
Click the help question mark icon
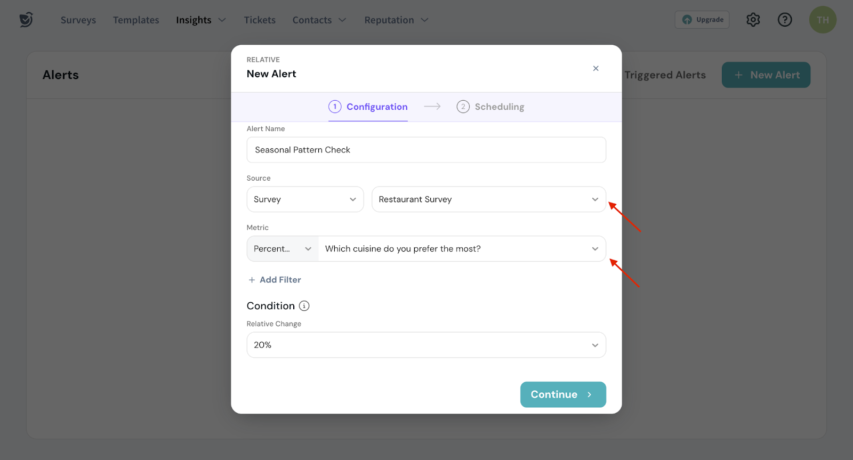[x=785, y=20]
